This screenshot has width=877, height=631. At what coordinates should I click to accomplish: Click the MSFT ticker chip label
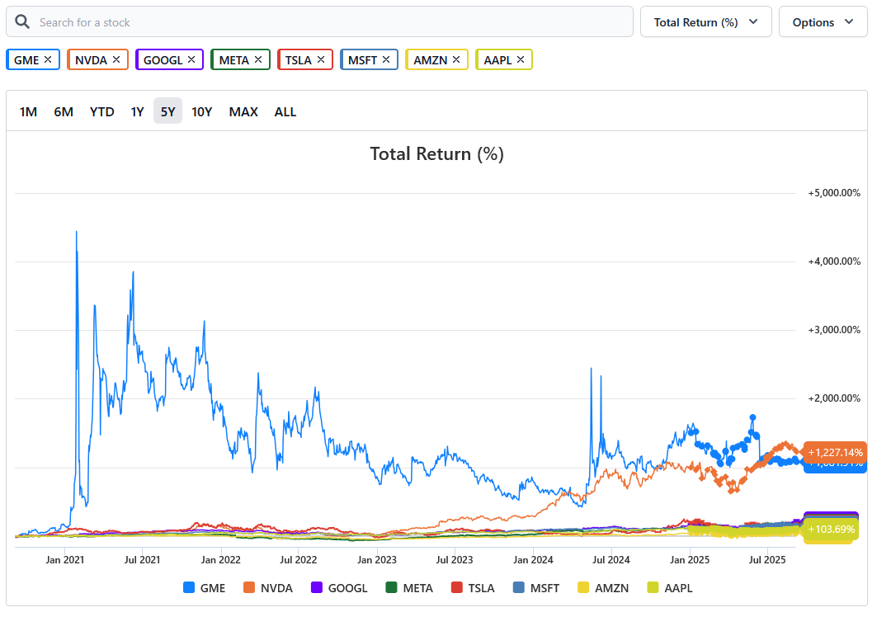(362, 60)
